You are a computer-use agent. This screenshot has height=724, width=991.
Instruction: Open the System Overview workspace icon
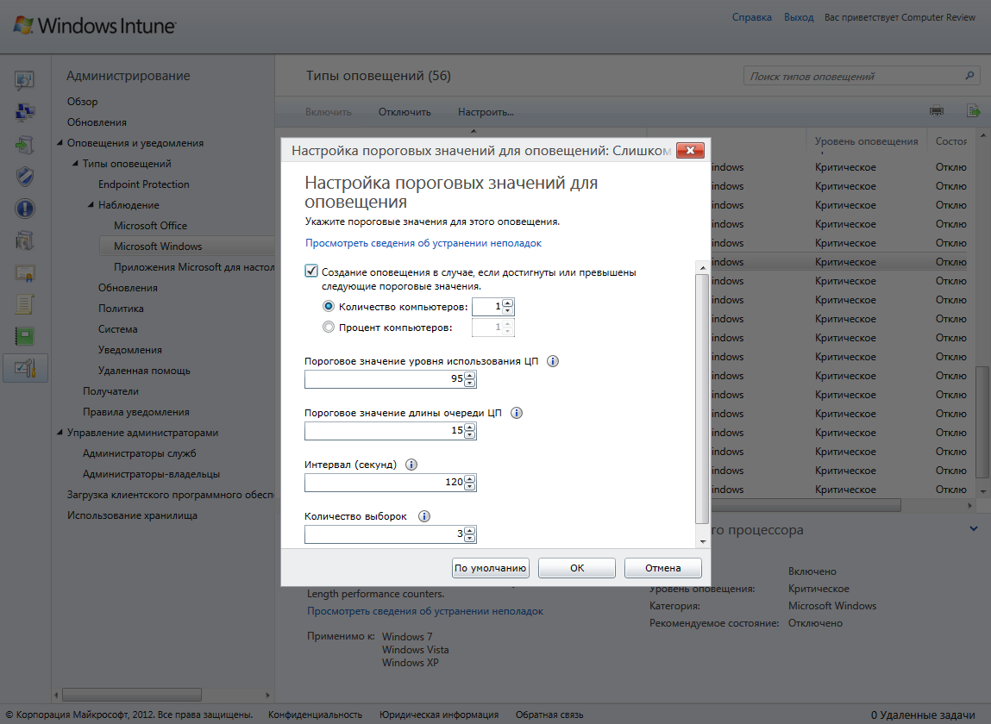(25, 80)
